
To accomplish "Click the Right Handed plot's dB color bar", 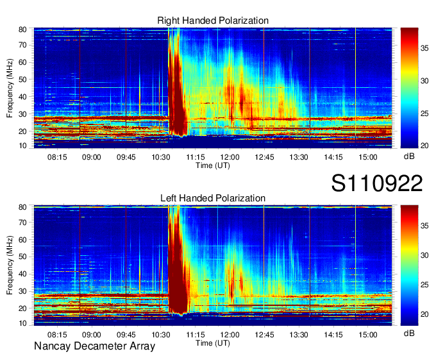I will 409,88.
